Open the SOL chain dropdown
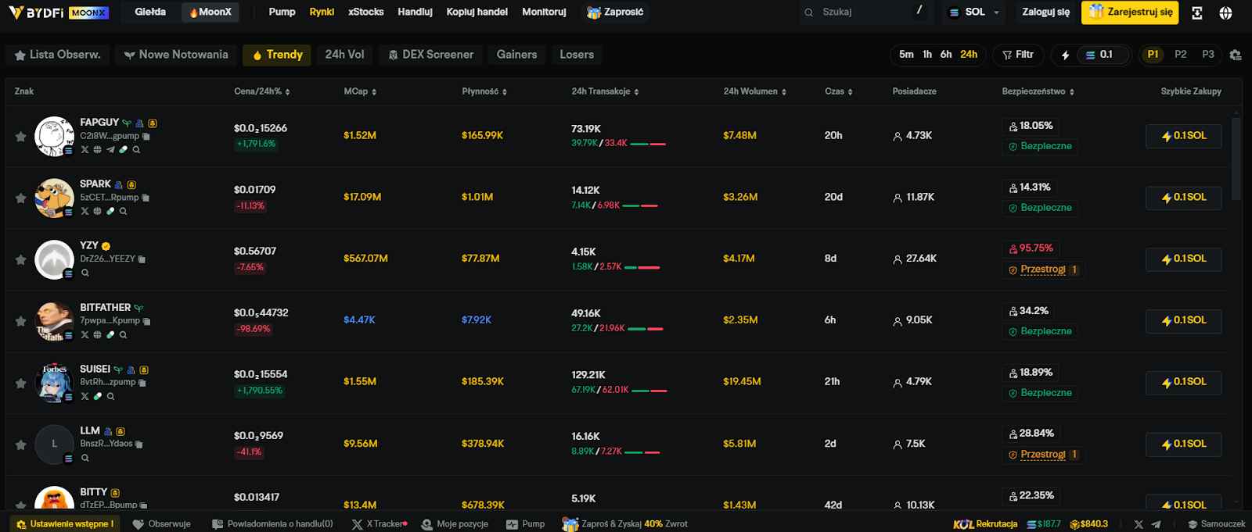This screenshot has height=532, width=1252. pos(974,12)
